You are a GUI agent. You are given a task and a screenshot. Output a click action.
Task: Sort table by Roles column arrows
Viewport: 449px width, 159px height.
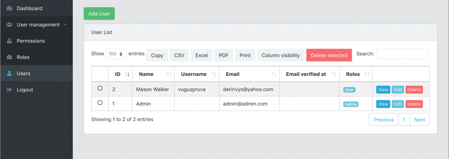367,74
